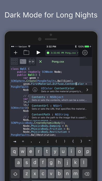
Task: Tap the p key
Action: 88,152
